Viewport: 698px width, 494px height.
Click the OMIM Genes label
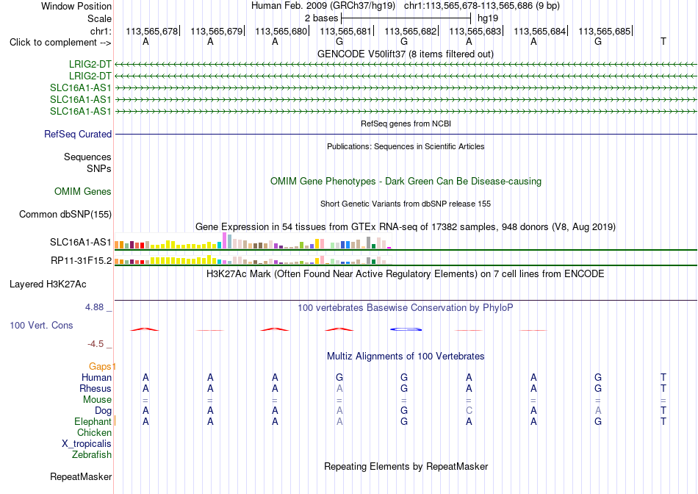pyautogui.click(x=82, y=192)
